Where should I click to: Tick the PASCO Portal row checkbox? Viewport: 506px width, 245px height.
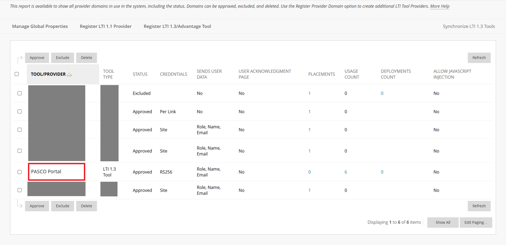point(20,172)
